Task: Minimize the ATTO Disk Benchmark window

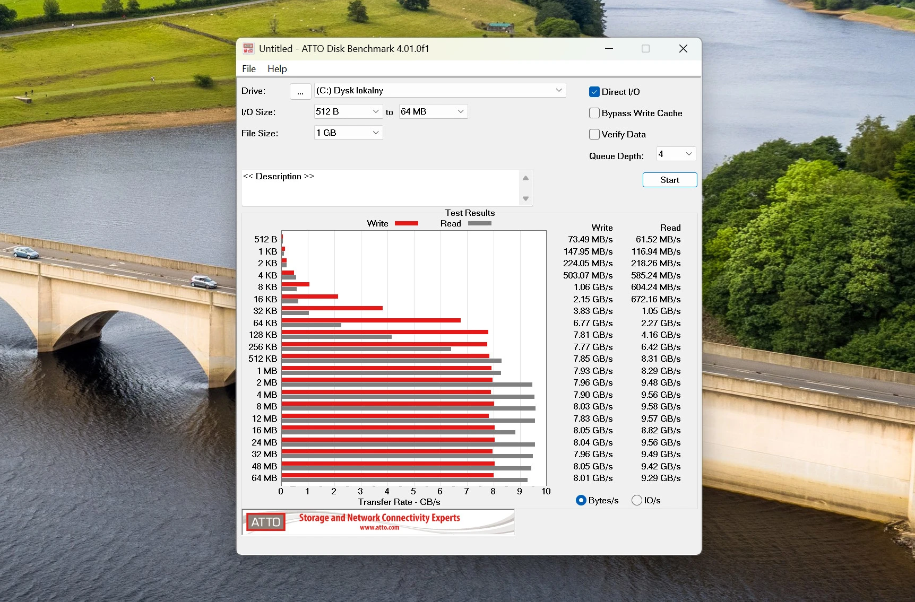Action: [x=609, y=49]
